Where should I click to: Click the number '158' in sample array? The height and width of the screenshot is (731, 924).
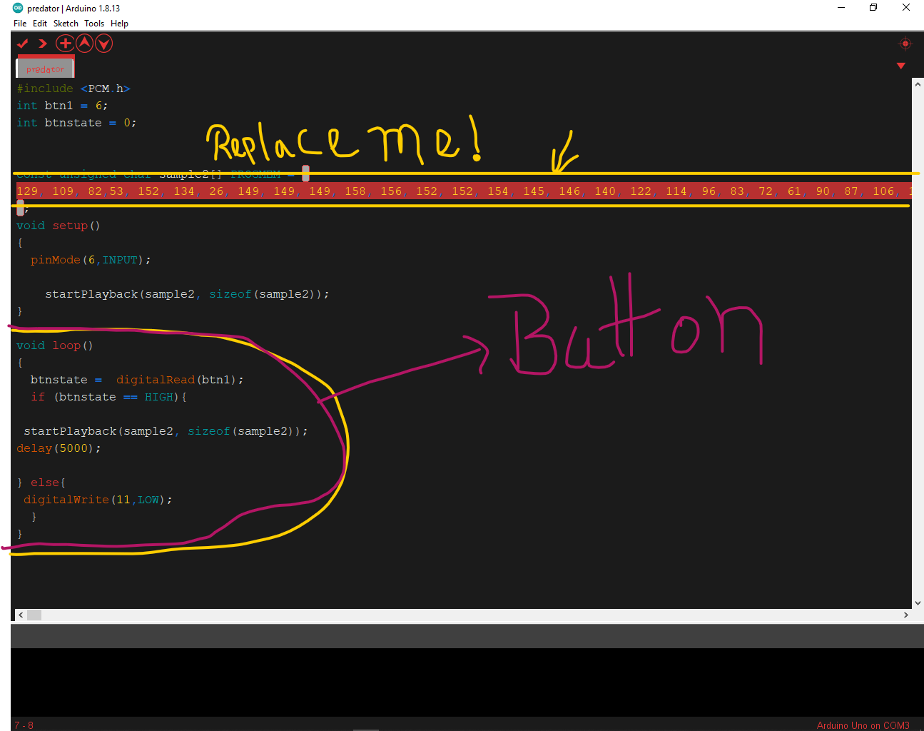click(x=355, y=191)
